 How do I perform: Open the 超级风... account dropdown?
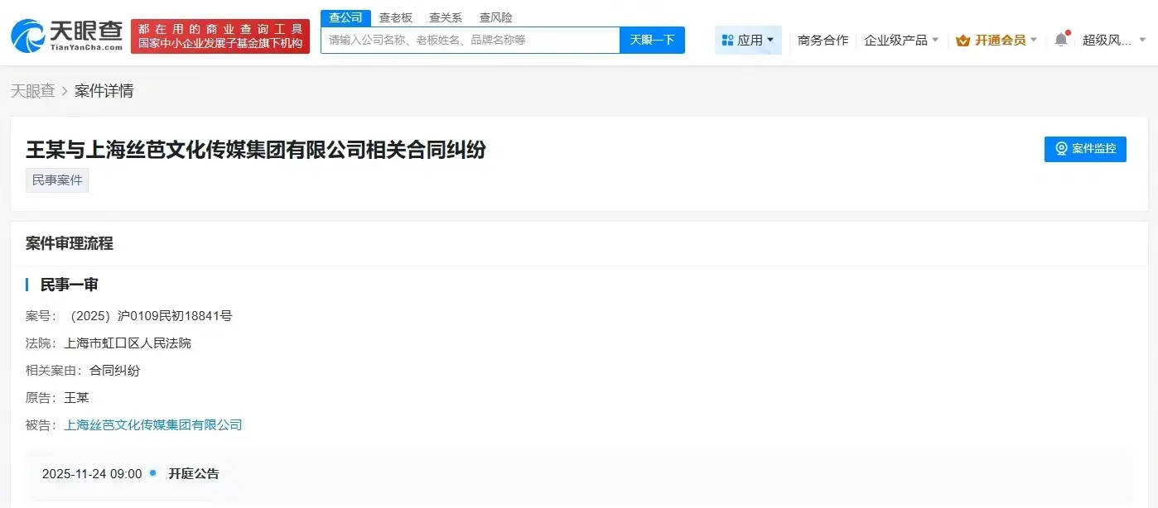pyautogui.click(x=1113, y=40)
